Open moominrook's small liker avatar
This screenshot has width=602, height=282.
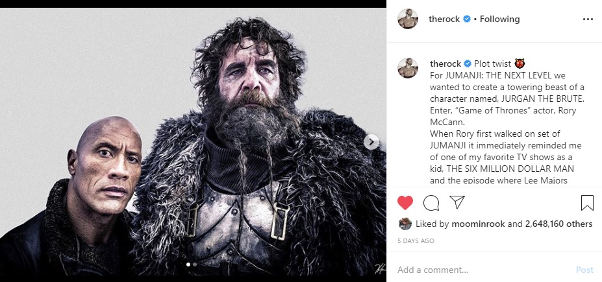[x=405, y=224]
